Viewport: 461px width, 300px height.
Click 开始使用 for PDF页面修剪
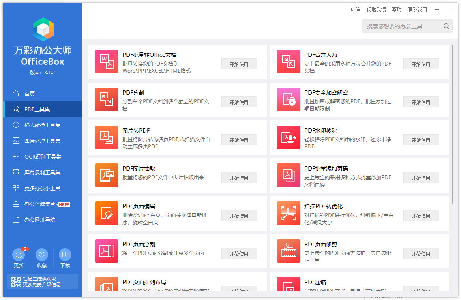pyautogui.click(x=421, y=253)
